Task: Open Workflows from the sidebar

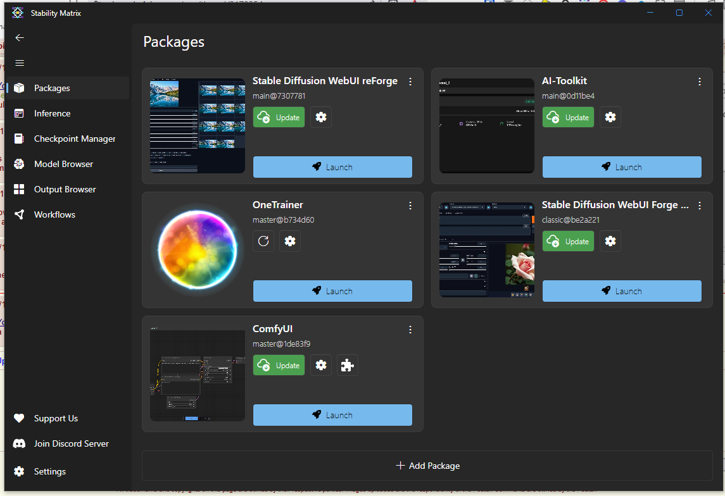Action: click(68, 214)
